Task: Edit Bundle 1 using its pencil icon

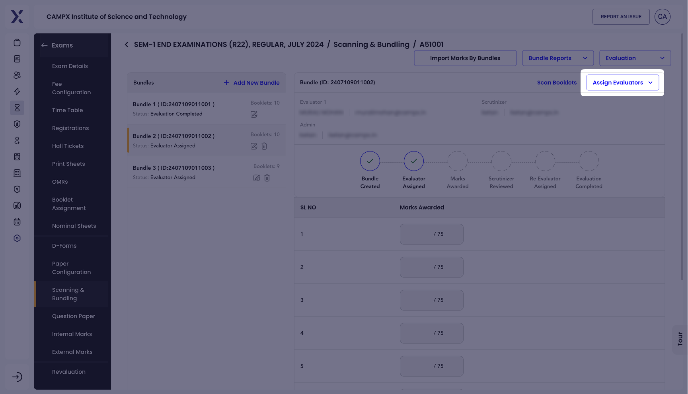Action: click(254, 115)
